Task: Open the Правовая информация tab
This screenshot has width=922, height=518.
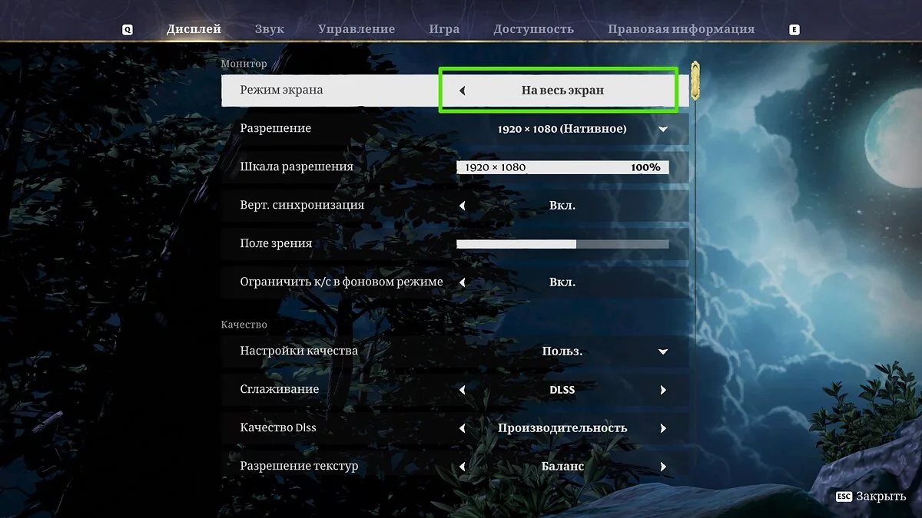Action: coord(682,29)
